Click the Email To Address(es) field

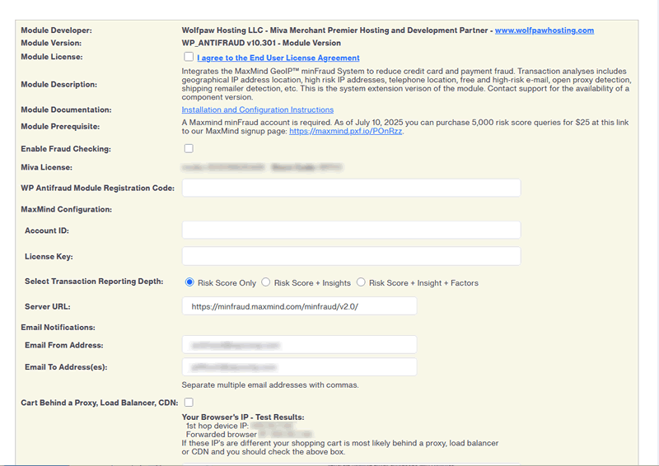point(299,367)
